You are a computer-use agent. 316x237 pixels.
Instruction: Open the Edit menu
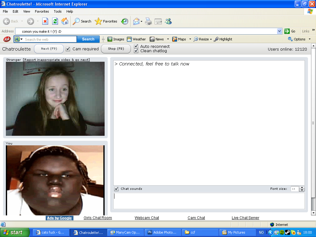pyautogui.click(x=15, y=11)
